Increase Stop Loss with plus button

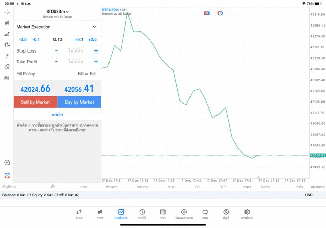click(96, 50)
